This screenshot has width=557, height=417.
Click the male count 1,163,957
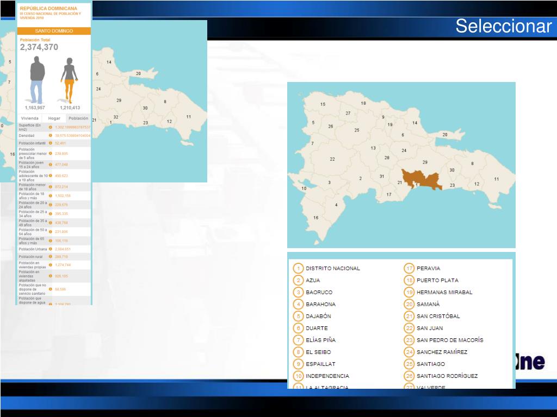35,108
